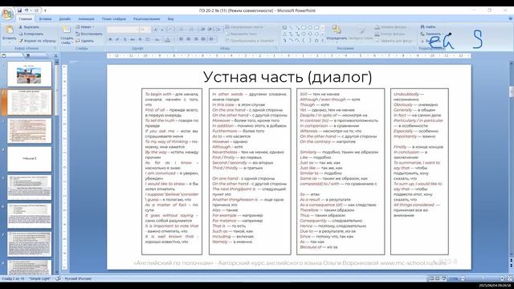Open the round Office button menu

point(7,14)
